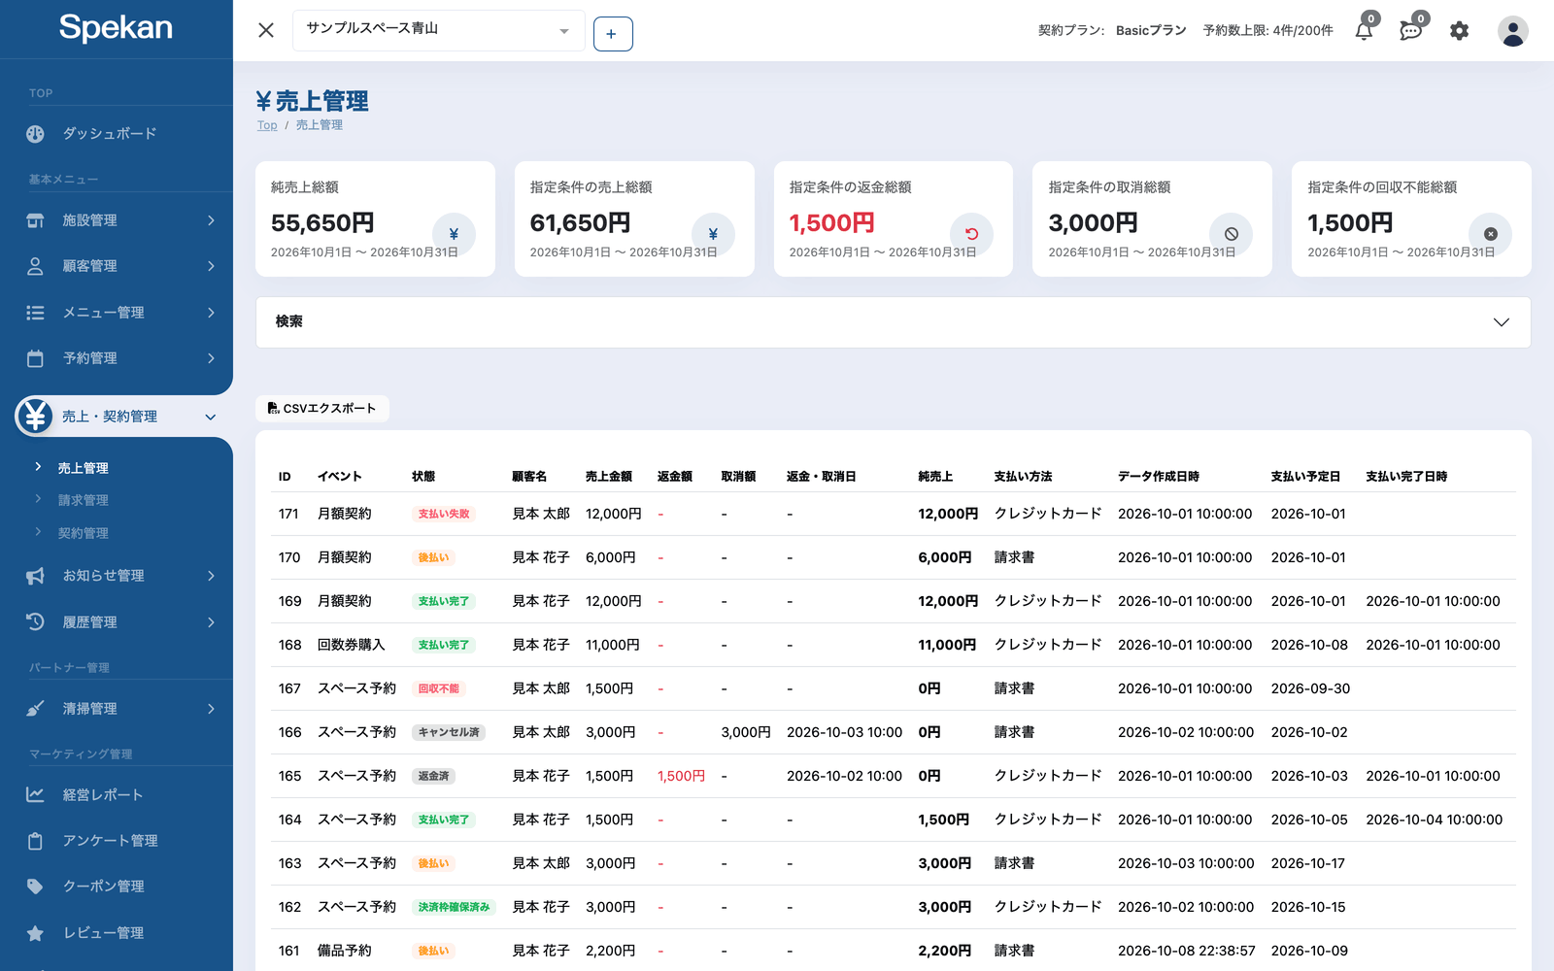Open the サンプルスペース青山 space dropdown
This screenshot has width=1554, height=971.
[x=439, y=31]
